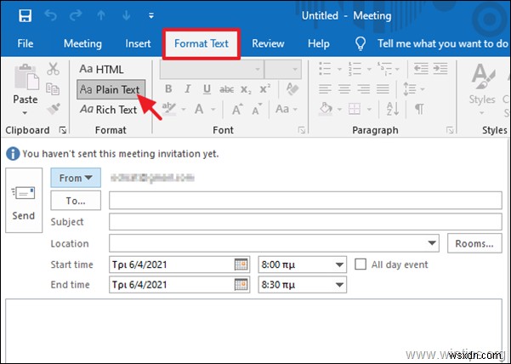This screenshot has width=511, height=364.
Task: Click the text highlight color icon
Action: [169, 109]
